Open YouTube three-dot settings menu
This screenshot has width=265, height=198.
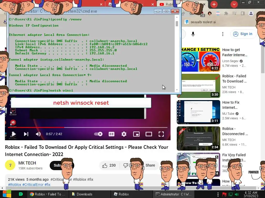[x=223, y=34]
